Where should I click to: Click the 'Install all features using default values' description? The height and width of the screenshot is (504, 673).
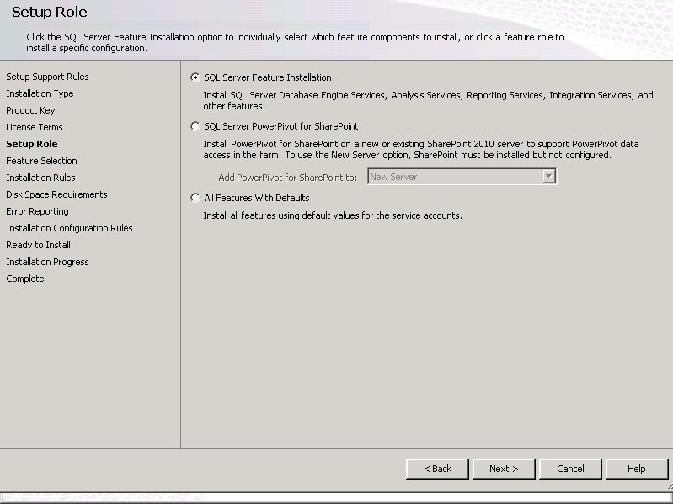(x=333, y=215)
